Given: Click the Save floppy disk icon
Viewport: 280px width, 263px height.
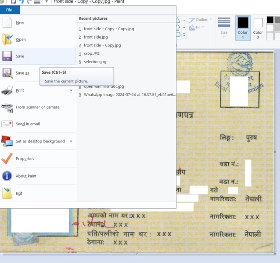Looking at the screenshot, I should point(7,56).
